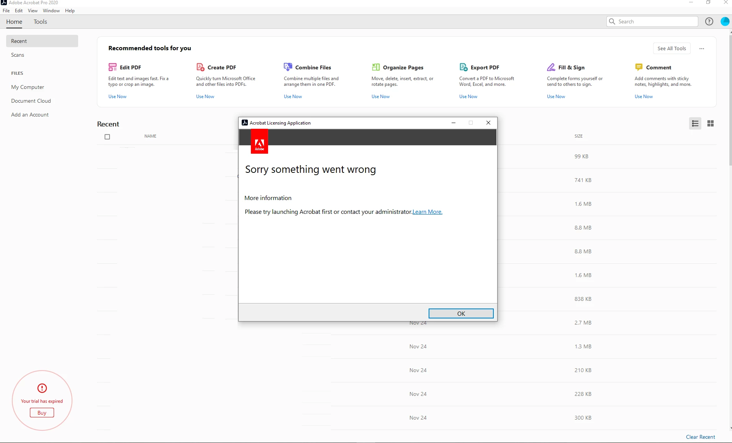Screen dimensions: 732x443
Task: Click the Organize Pages tool icon
Action: [376, 67]
